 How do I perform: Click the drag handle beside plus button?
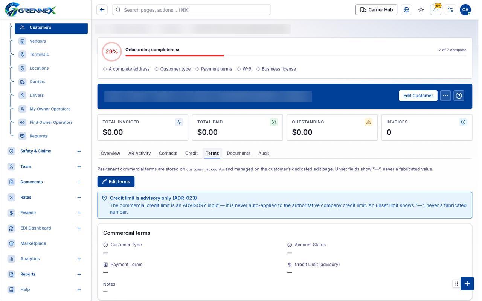pyautogui.click(x=456, y=284)
